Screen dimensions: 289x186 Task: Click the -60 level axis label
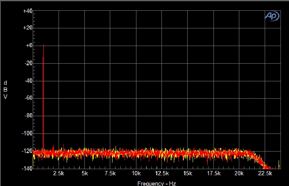tap(27, 98)
